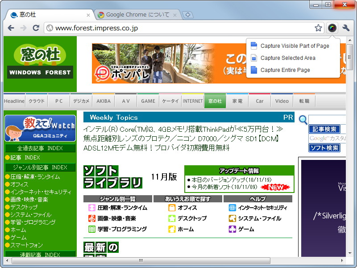Click the ソフトライブラリ logo heading

click(x=113, y=177)
